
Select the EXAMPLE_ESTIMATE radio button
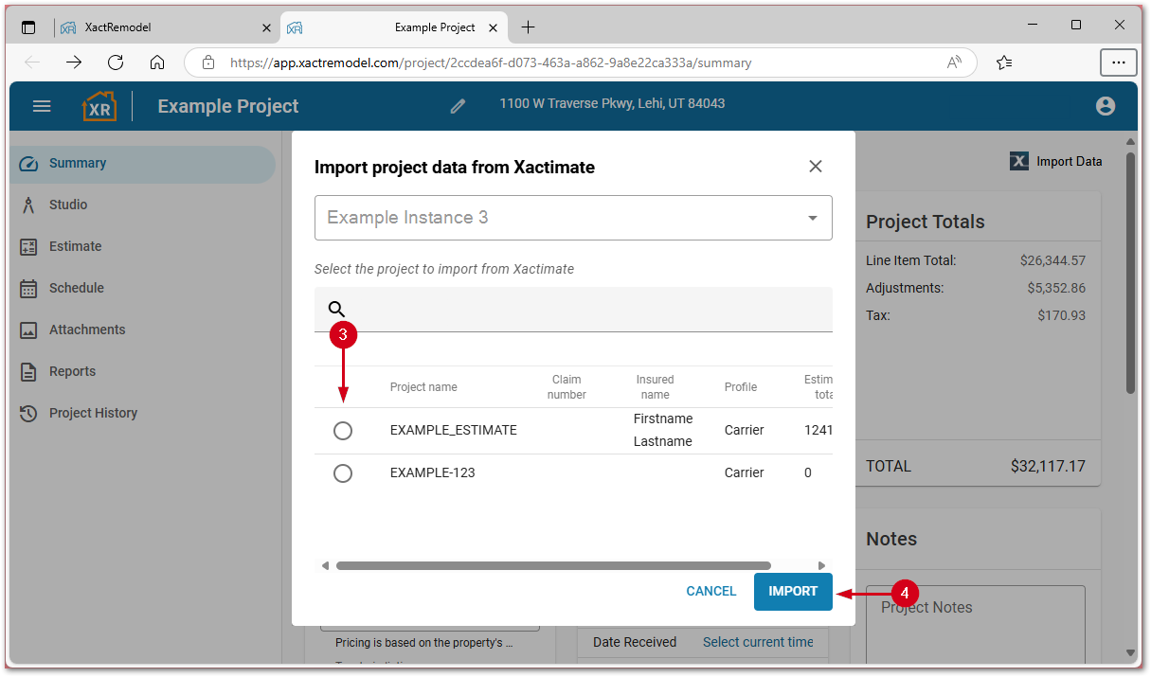(343, 431)
